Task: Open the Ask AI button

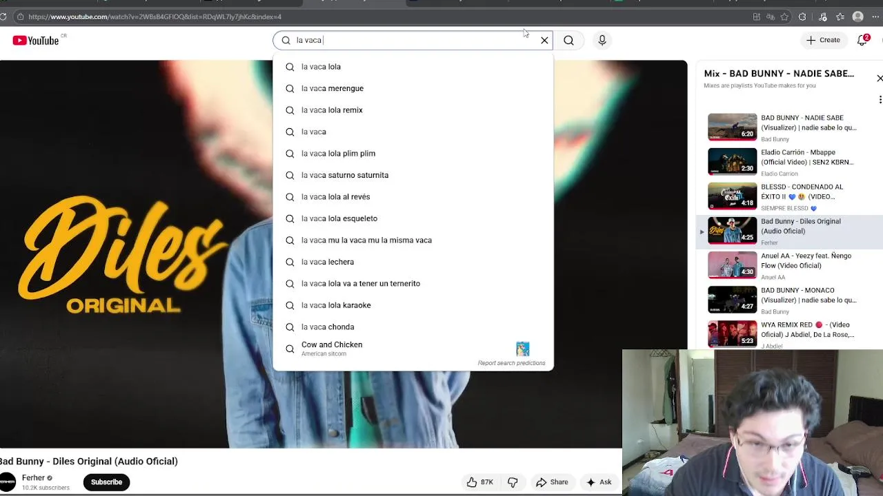Action: tap(598, 482)
